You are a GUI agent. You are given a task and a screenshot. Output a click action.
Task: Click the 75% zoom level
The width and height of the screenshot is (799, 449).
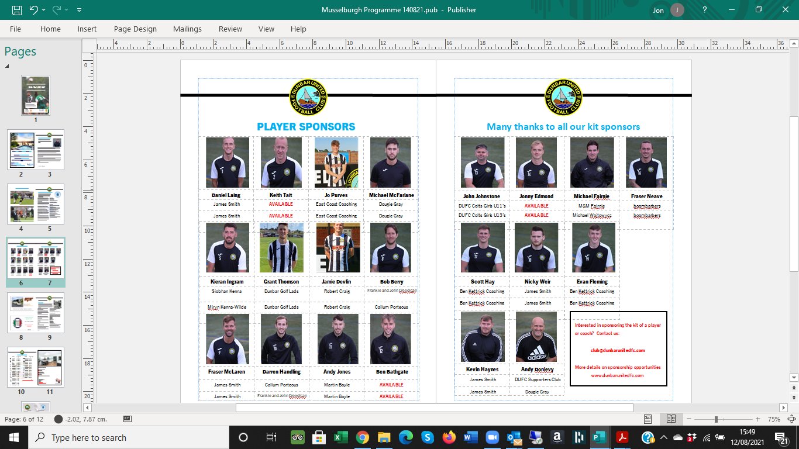coord(775,419)
